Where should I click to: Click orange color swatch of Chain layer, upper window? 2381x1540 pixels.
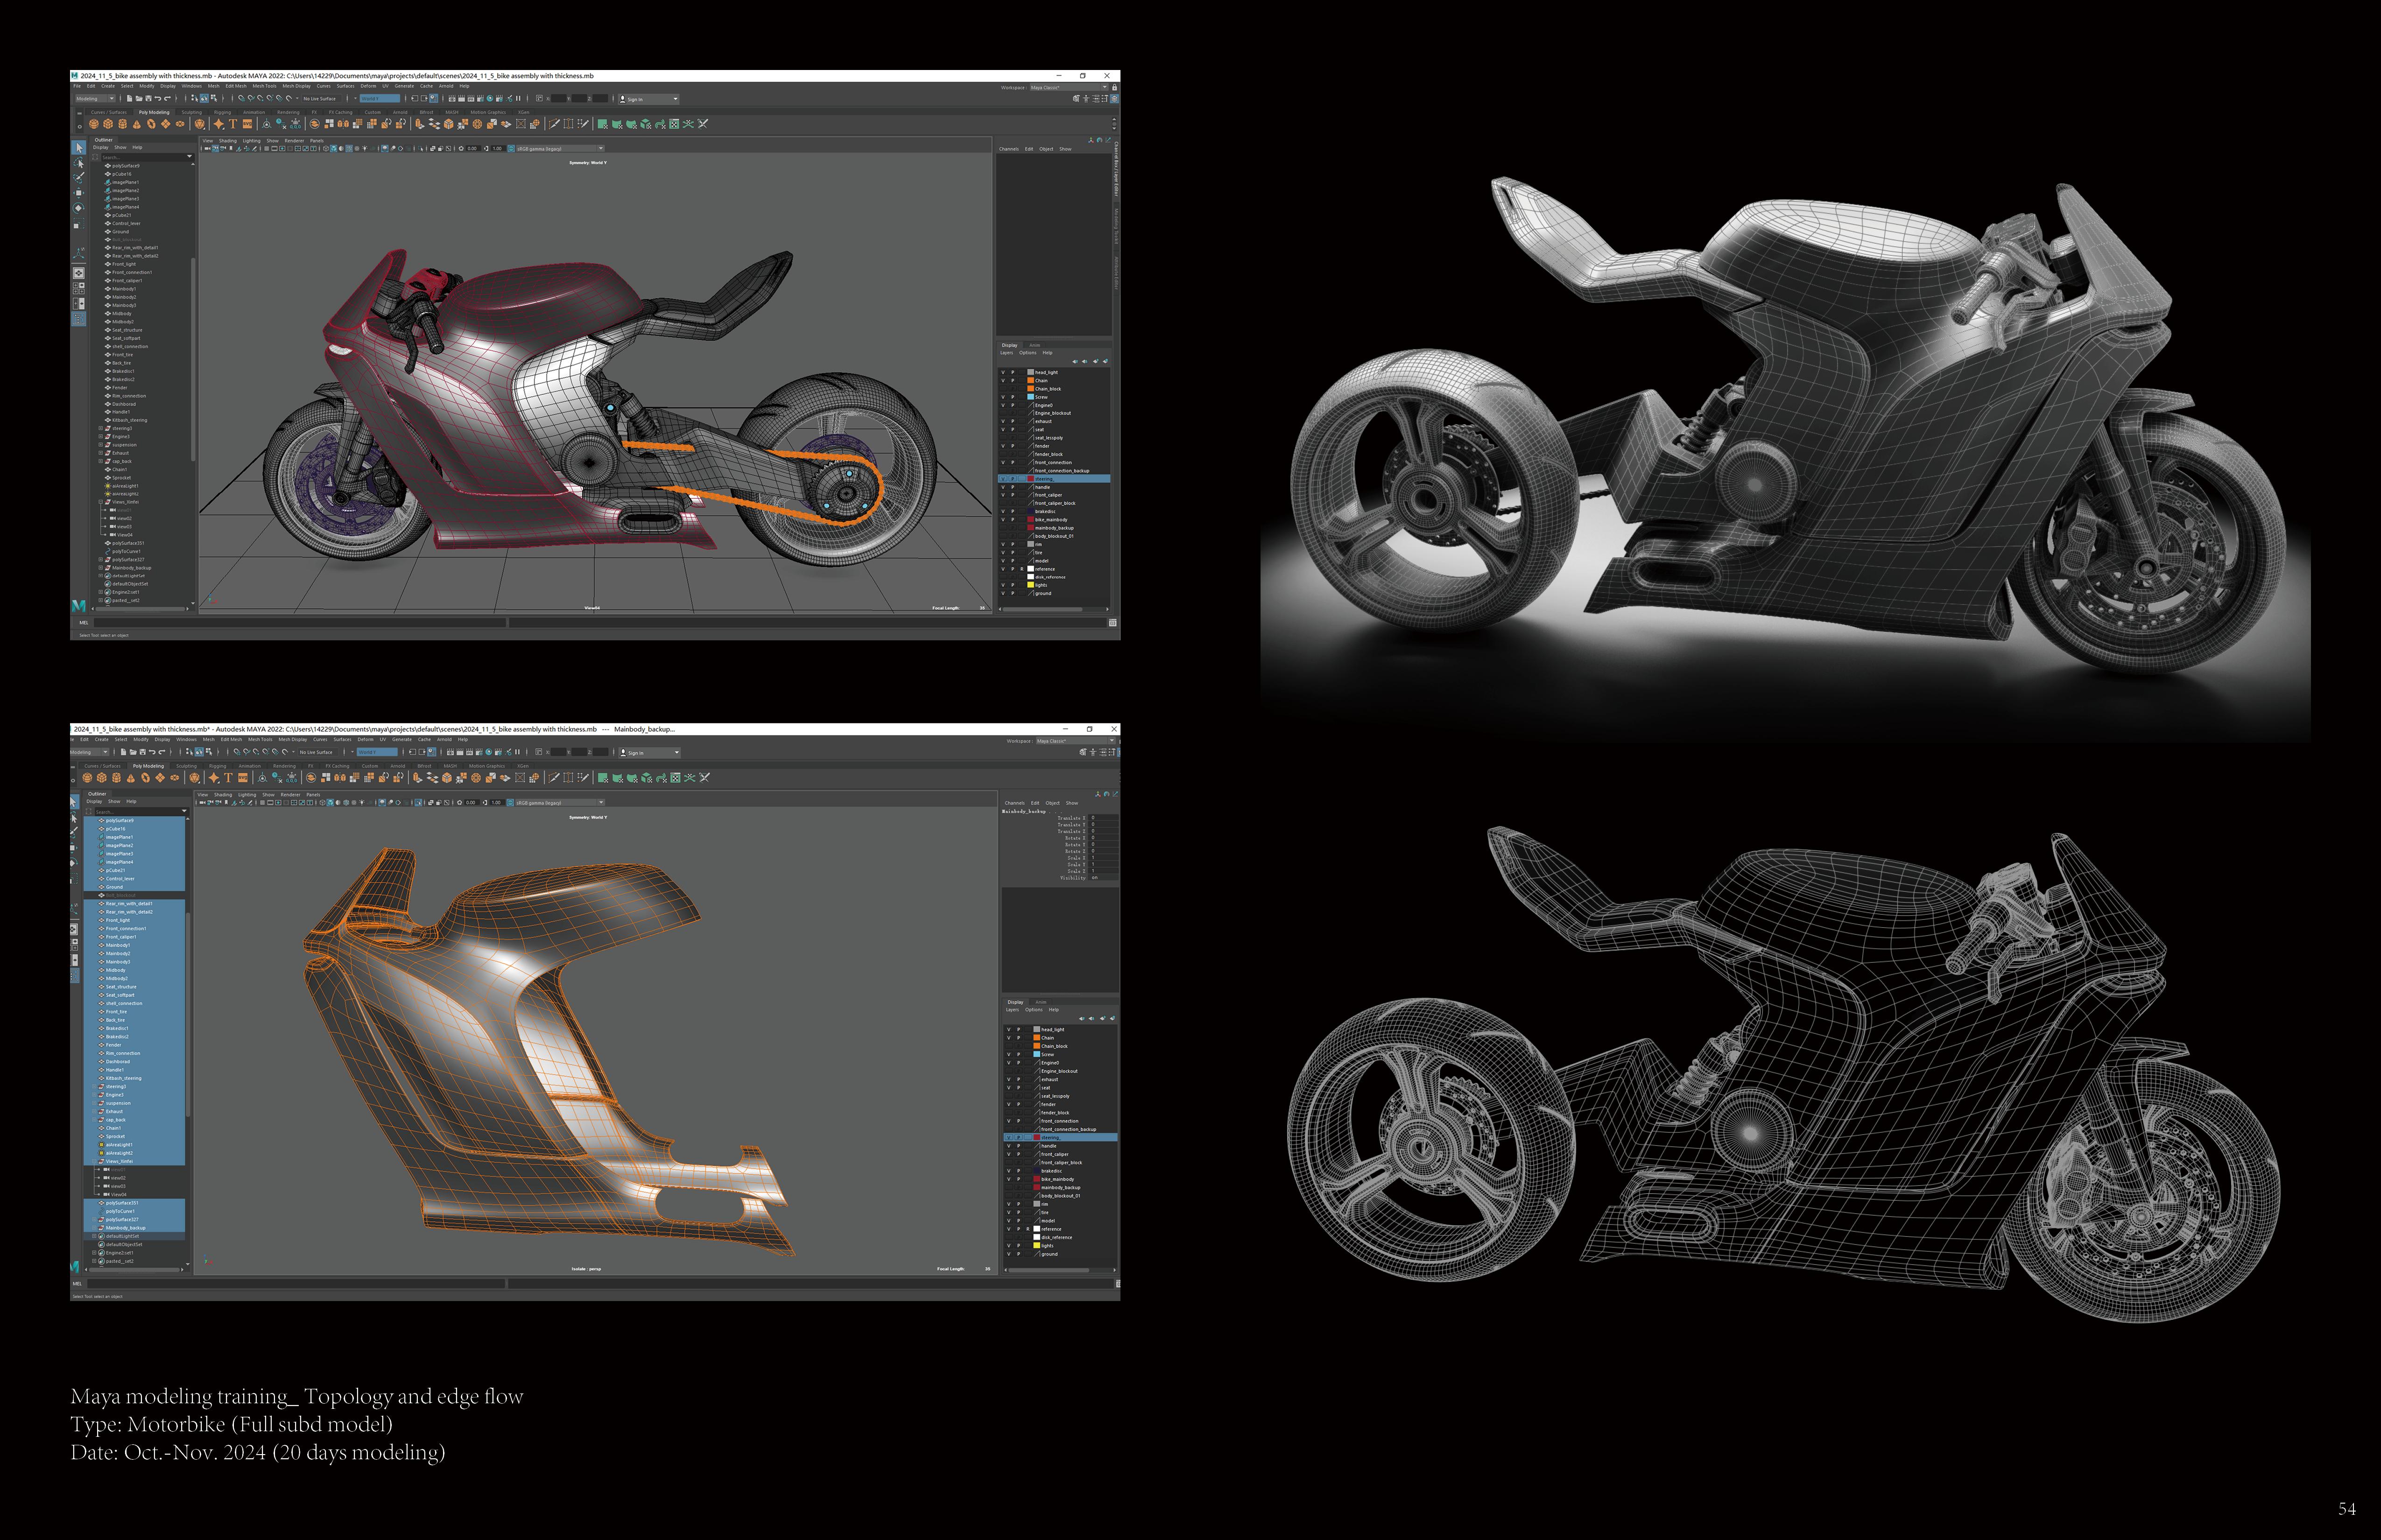(1030, 380)
